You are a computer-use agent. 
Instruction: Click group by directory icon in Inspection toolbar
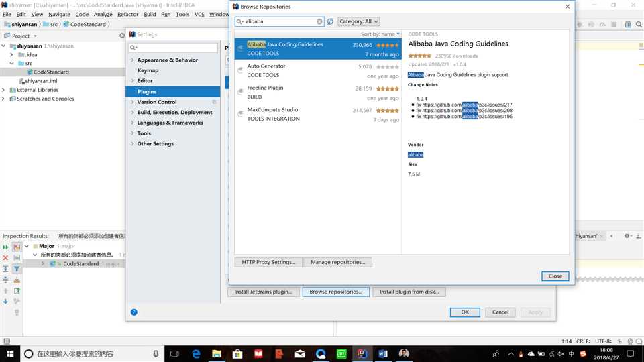click(x=17, y=257)
